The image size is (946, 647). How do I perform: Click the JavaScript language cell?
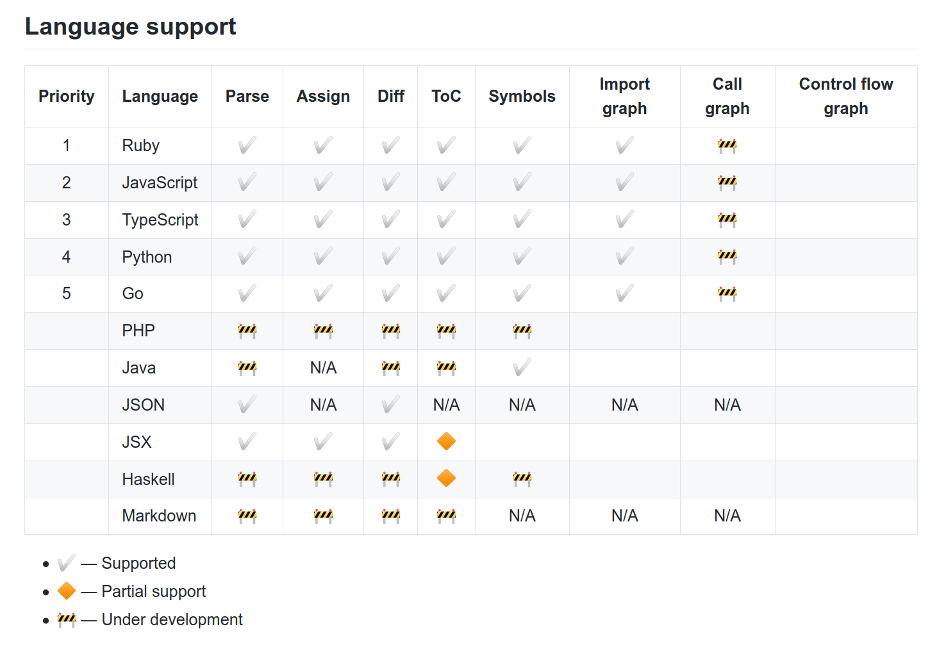click(x=160, y=183)
